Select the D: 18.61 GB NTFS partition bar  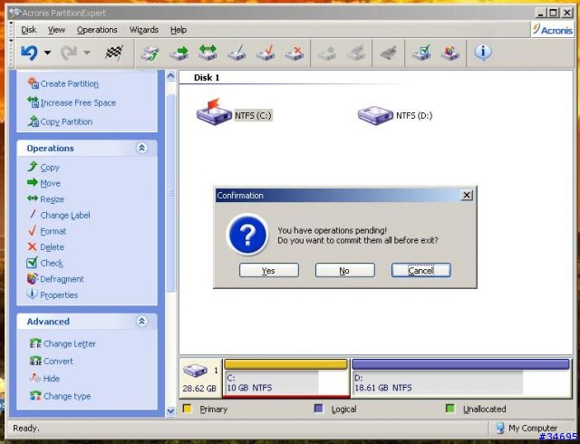click(460, 378)
